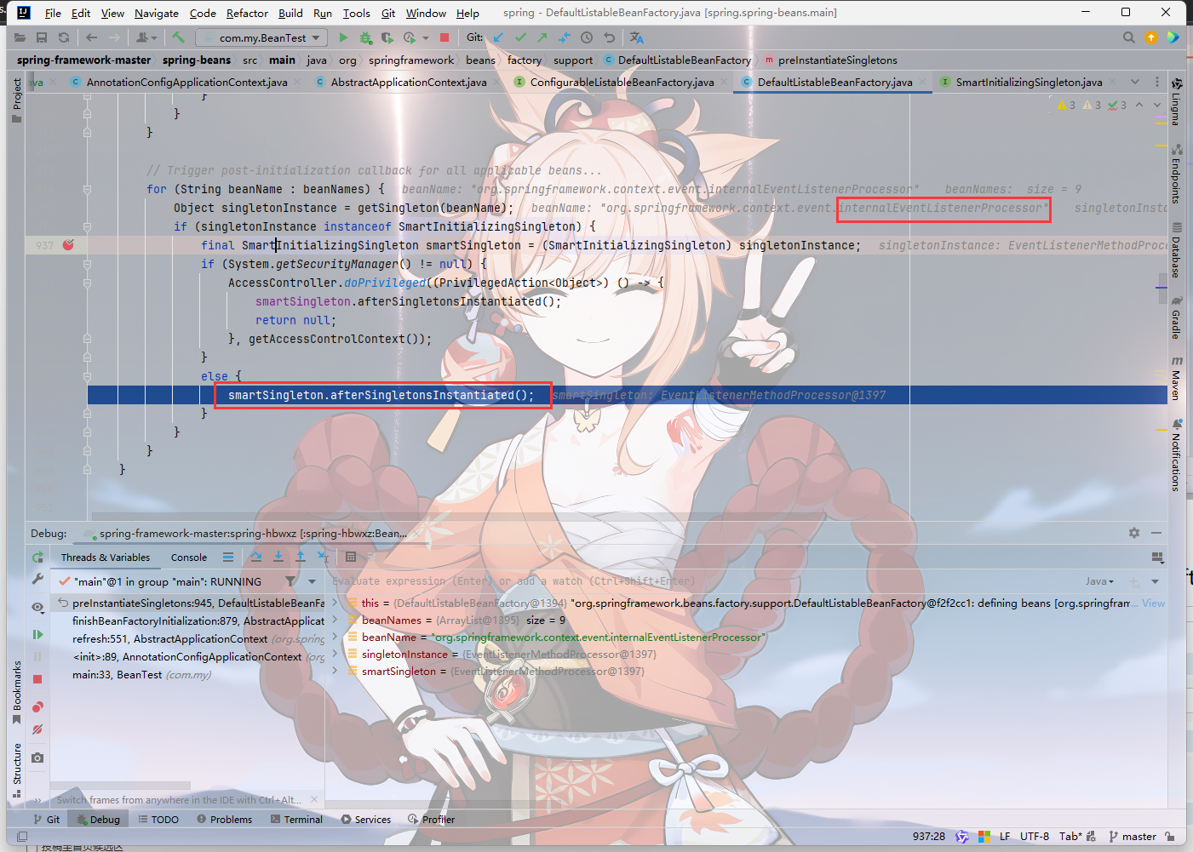
Task: Expand the beanName variable node
Action: [x=335, y=637]
